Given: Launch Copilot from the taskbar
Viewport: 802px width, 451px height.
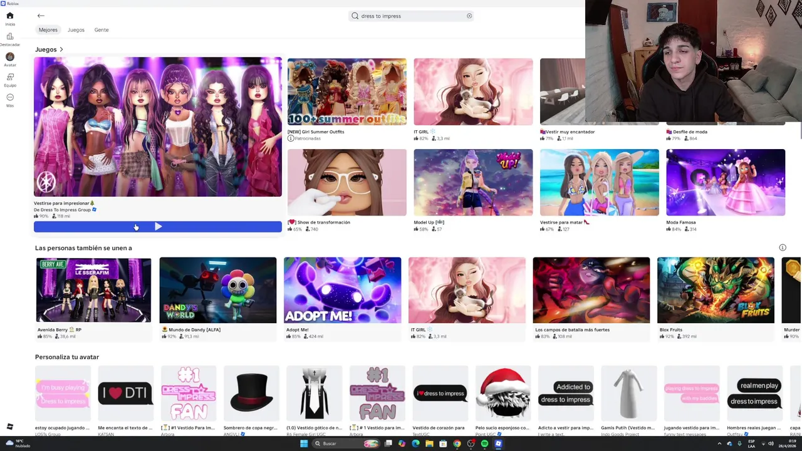Looking at the screenshot, I should [x=402, y=443].
